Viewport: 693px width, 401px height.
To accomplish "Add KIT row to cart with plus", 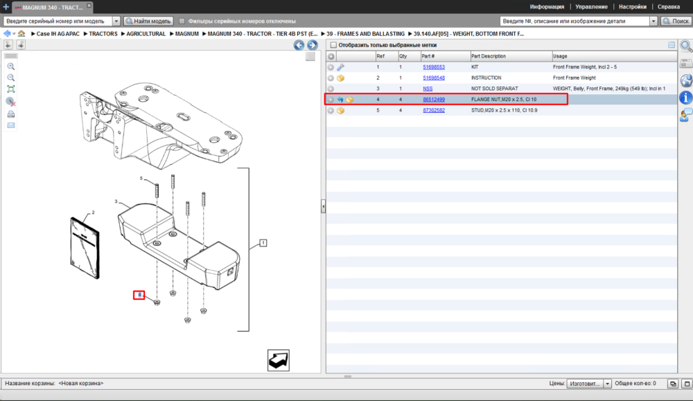I will 331,67.
